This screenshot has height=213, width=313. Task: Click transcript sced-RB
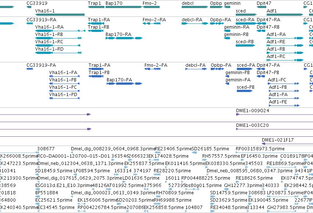(245, 42)
